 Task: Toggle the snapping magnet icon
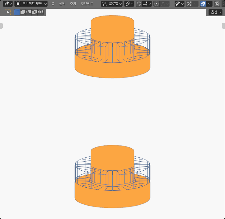click(138, 4)
